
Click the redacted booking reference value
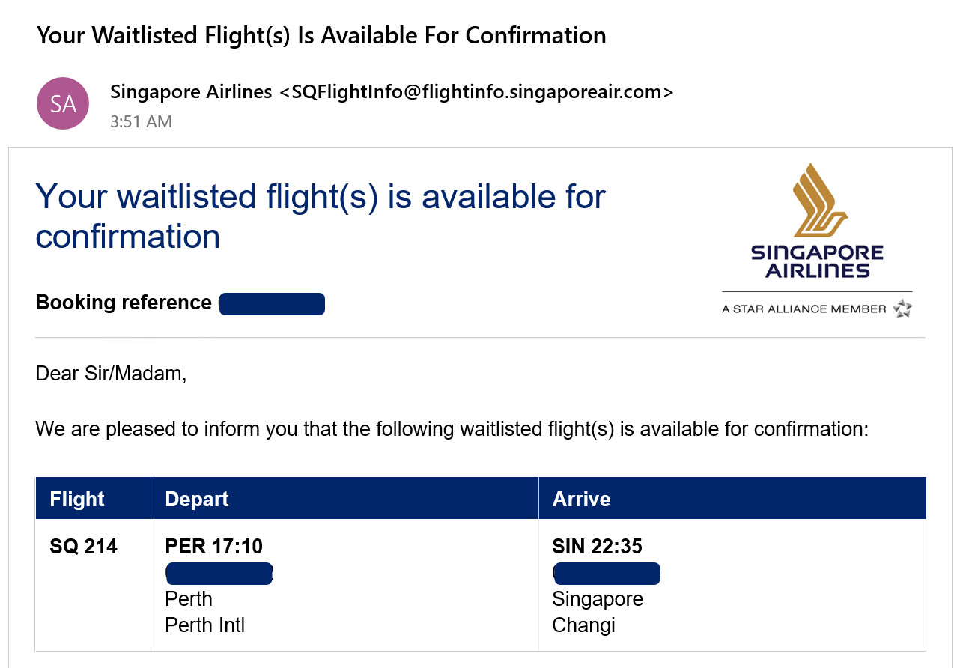pyautogui.click(x=272, y=304)
